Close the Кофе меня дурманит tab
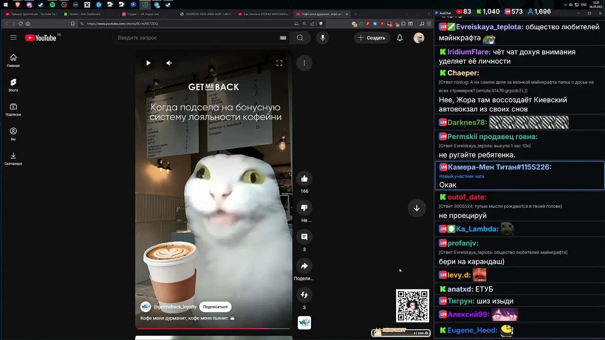605x340 pixels. click(x=347, y=14)
